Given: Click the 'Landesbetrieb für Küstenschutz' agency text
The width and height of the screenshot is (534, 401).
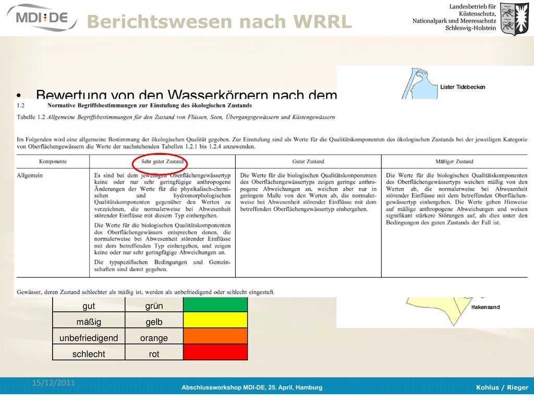Looking at the screenshot, I should click(x=454, y=17).
